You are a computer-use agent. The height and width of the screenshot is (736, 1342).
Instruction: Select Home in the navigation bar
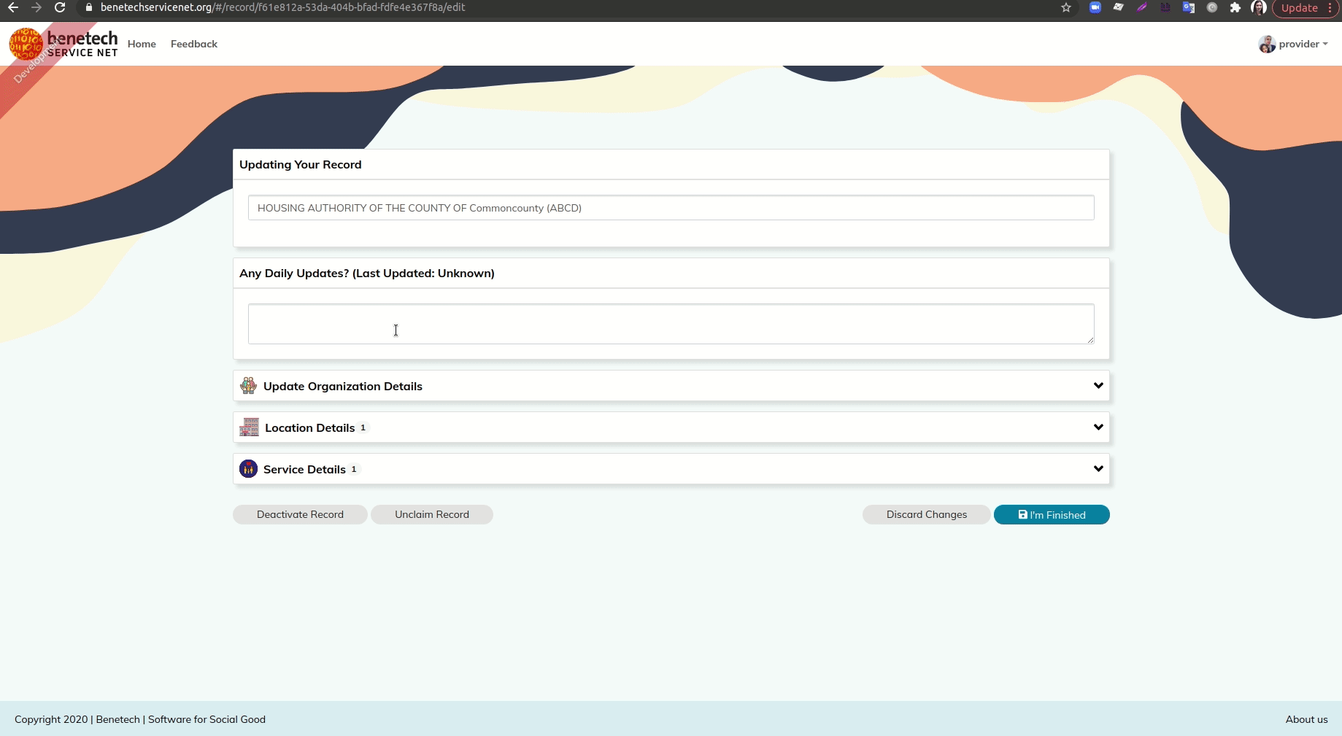(142, 44)
